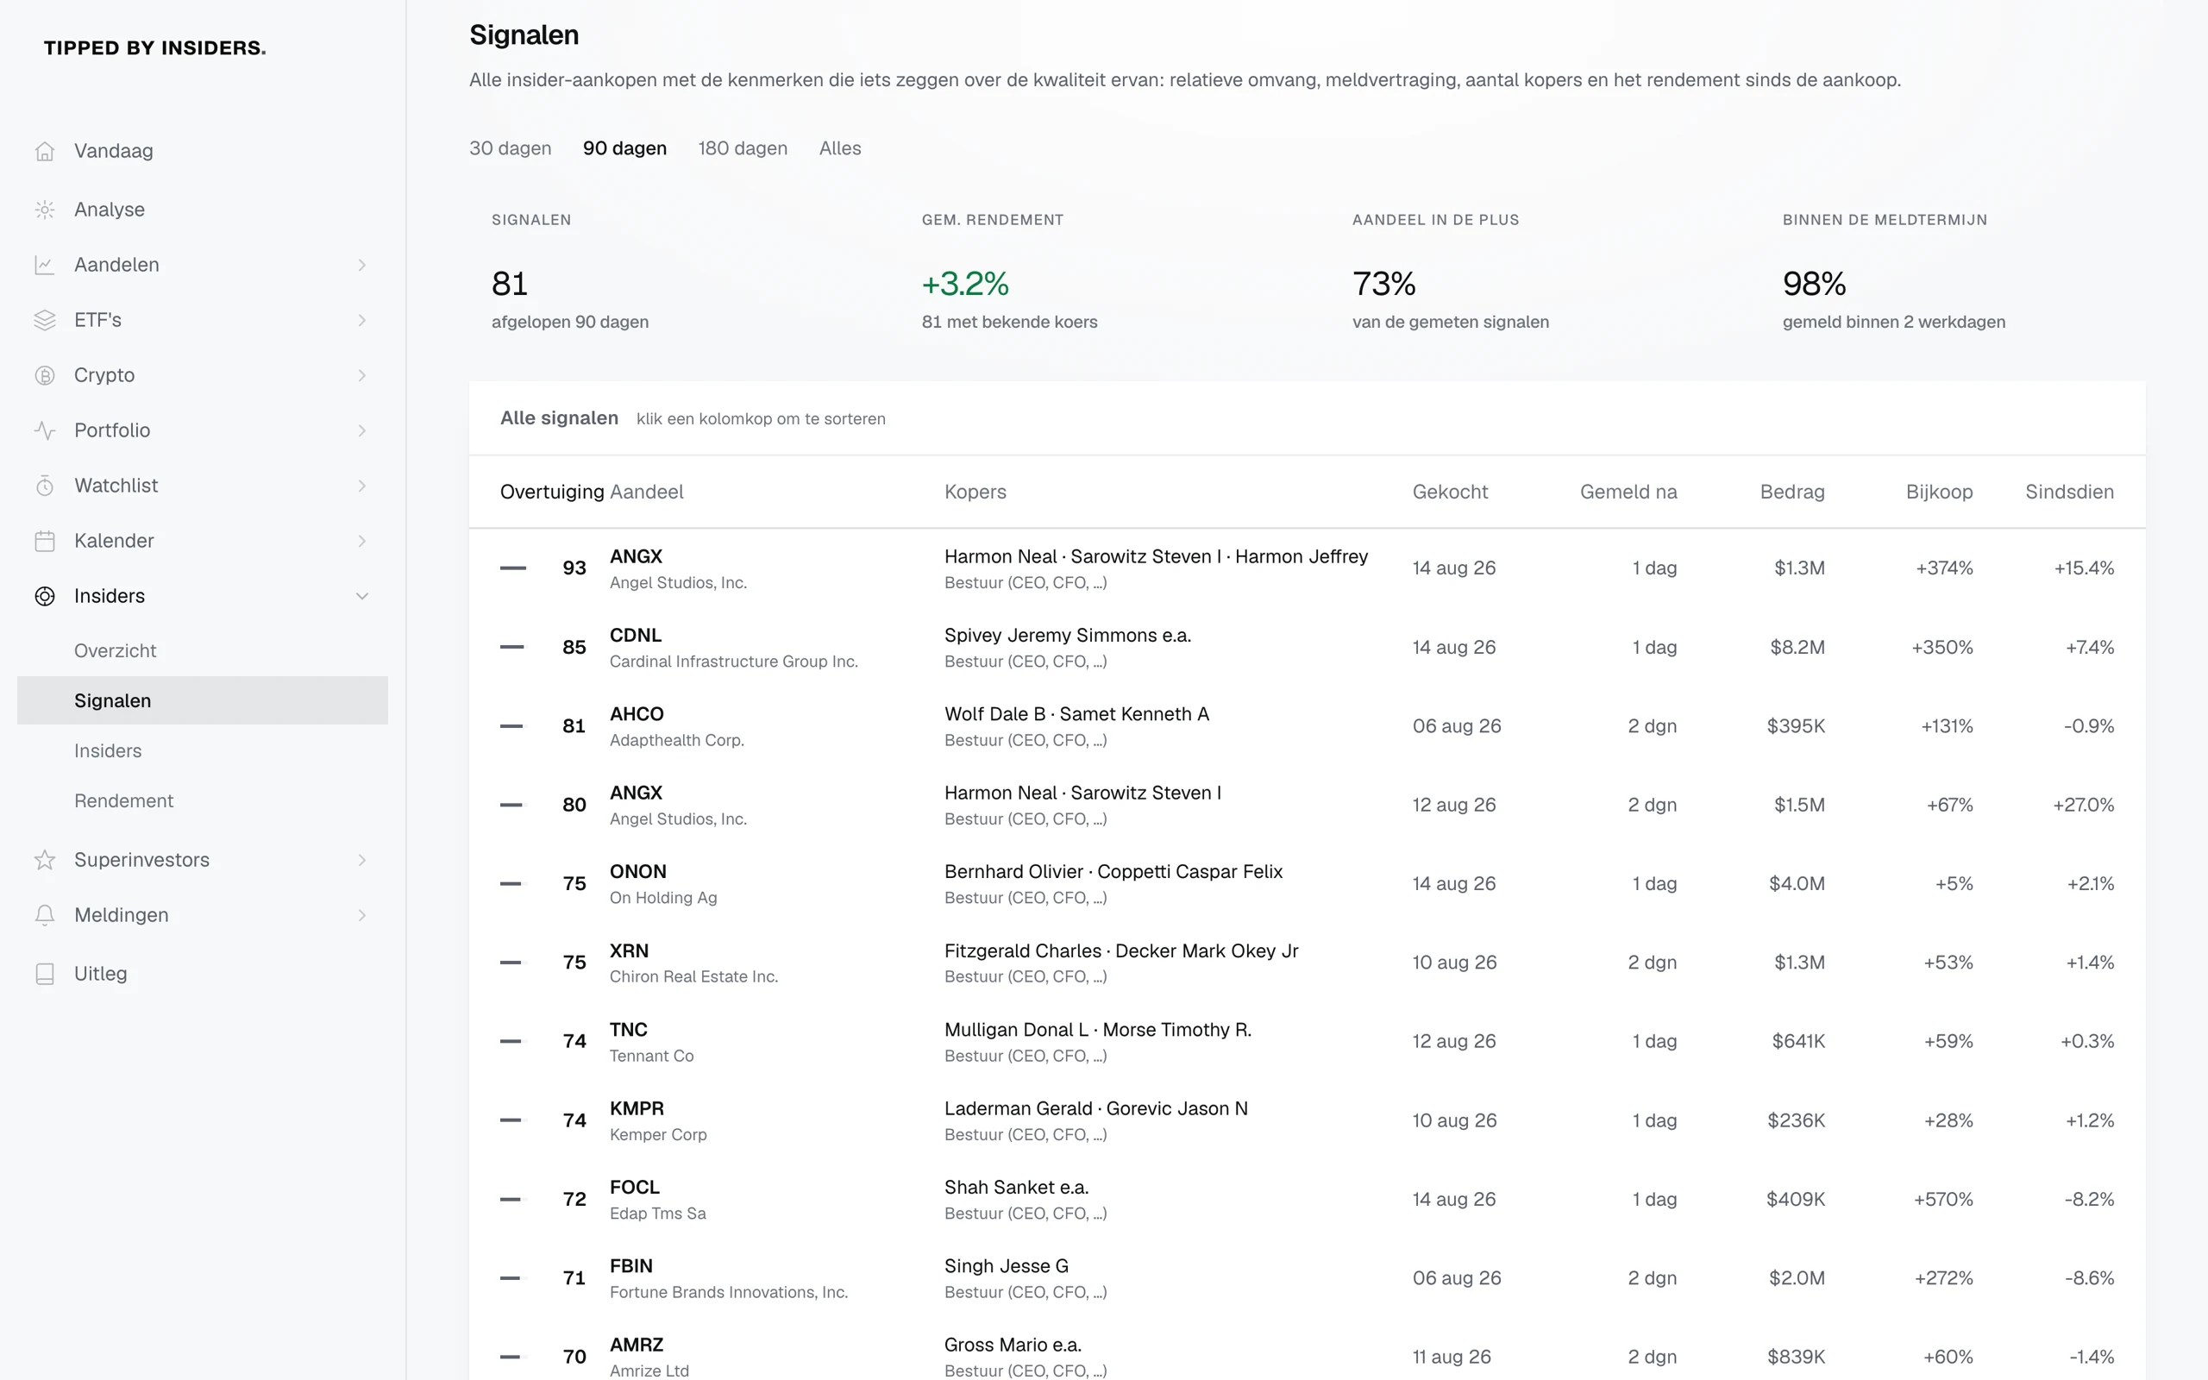Click the Watchlist stopwatch icon
This screenshot has height=1380, width=2208.
45,486
